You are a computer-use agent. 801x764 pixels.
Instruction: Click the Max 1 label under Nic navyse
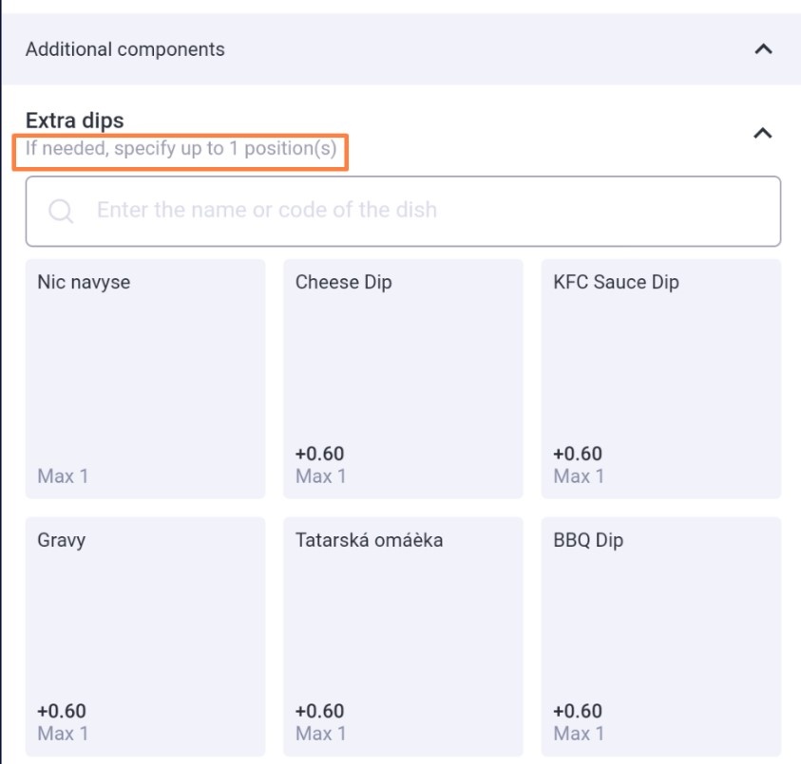[63, 476]
